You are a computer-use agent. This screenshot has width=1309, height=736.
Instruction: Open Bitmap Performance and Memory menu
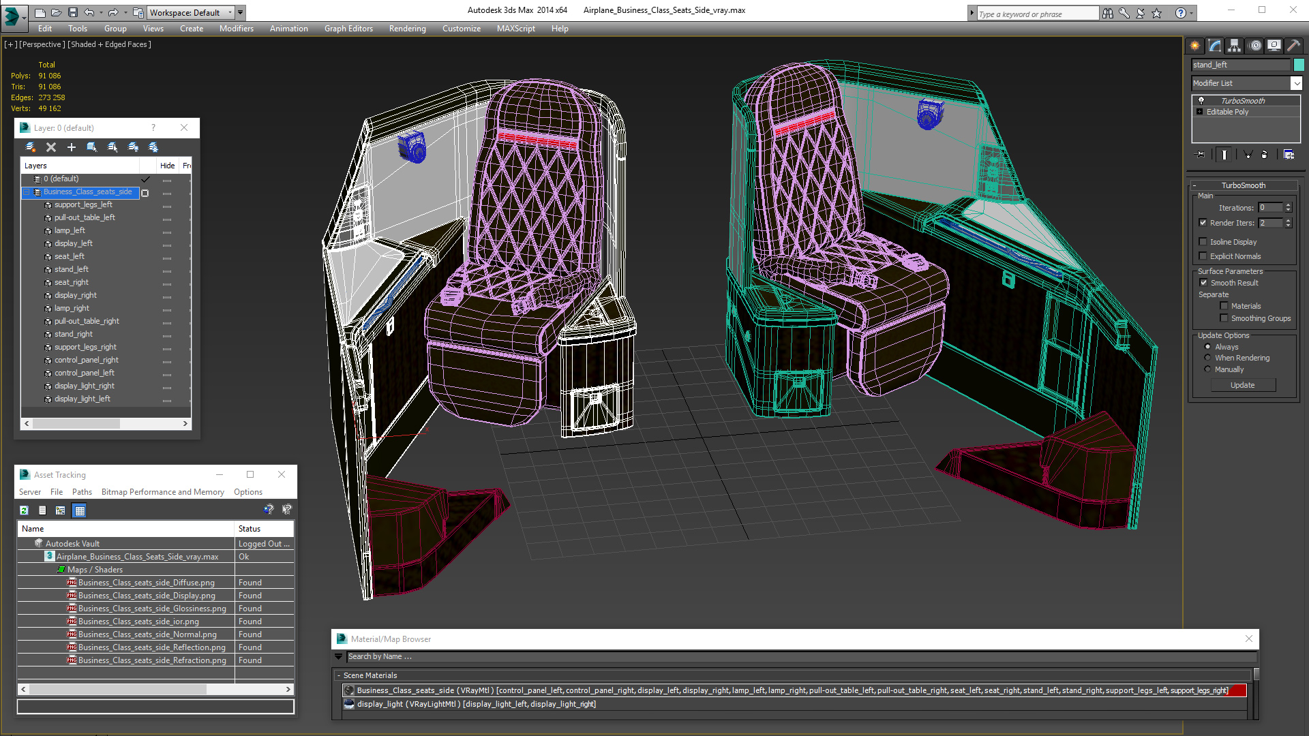pos(162,492)
